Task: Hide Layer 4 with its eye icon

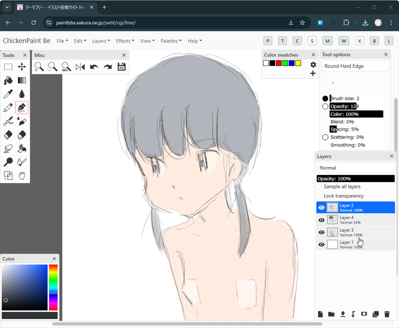Action: 322,220
